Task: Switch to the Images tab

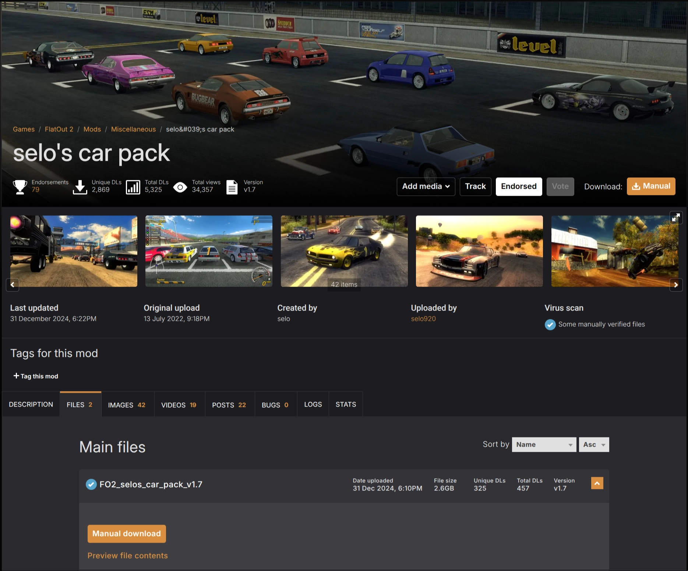Action: click(127, 405)
